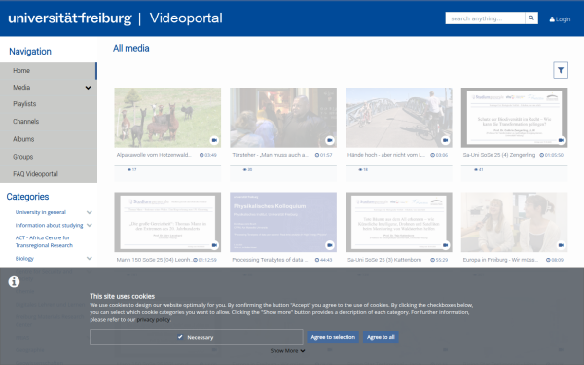This screenshot has height=365, width=584.
Task: Click the universität freiburg logo
Action: 70,18
